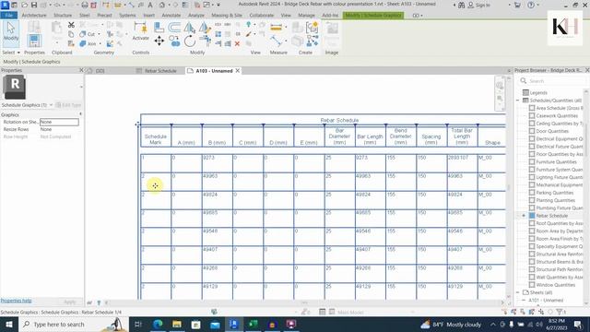Select Door Quantities in Project Browser
The height and width of the screenshot is (332, 590).
pyautogui.click(x=552, y=131)
